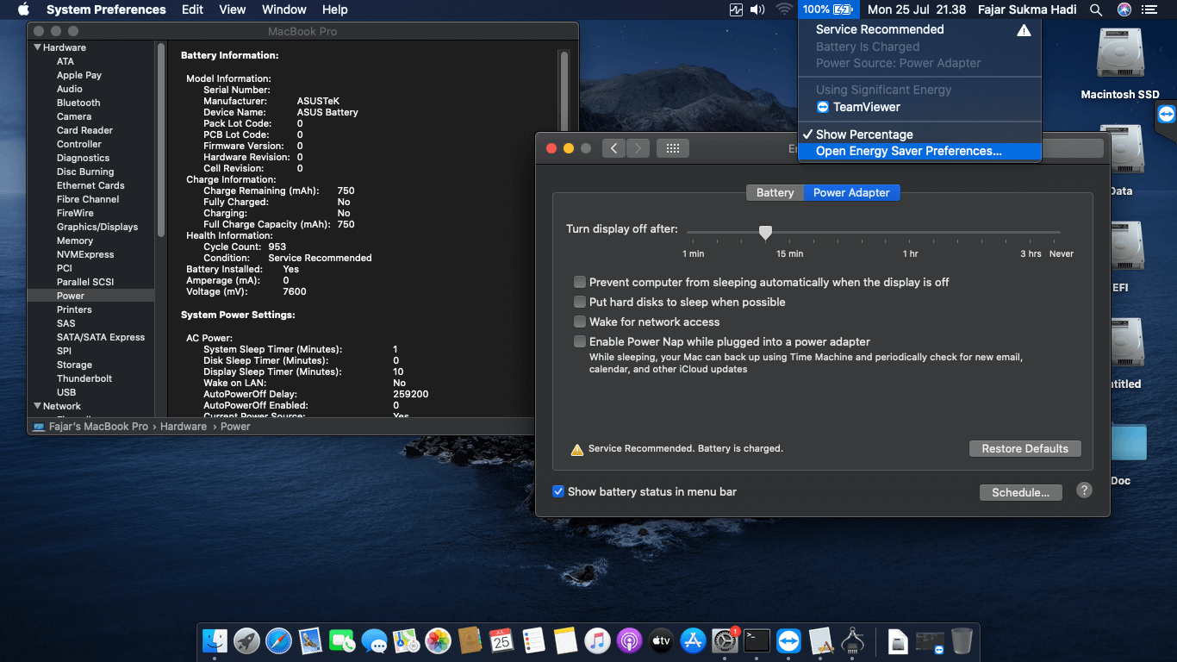Go back with Energy Saver back arrow
This screenshot has height=662, width=1177.
pos(613,148)
